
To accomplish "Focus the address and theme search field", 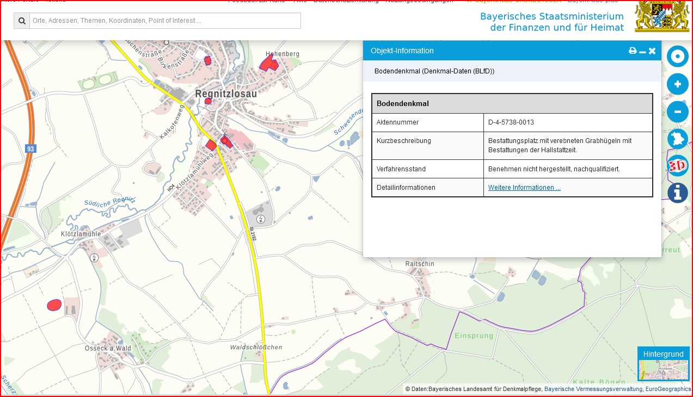I will [x=165, y=21].
